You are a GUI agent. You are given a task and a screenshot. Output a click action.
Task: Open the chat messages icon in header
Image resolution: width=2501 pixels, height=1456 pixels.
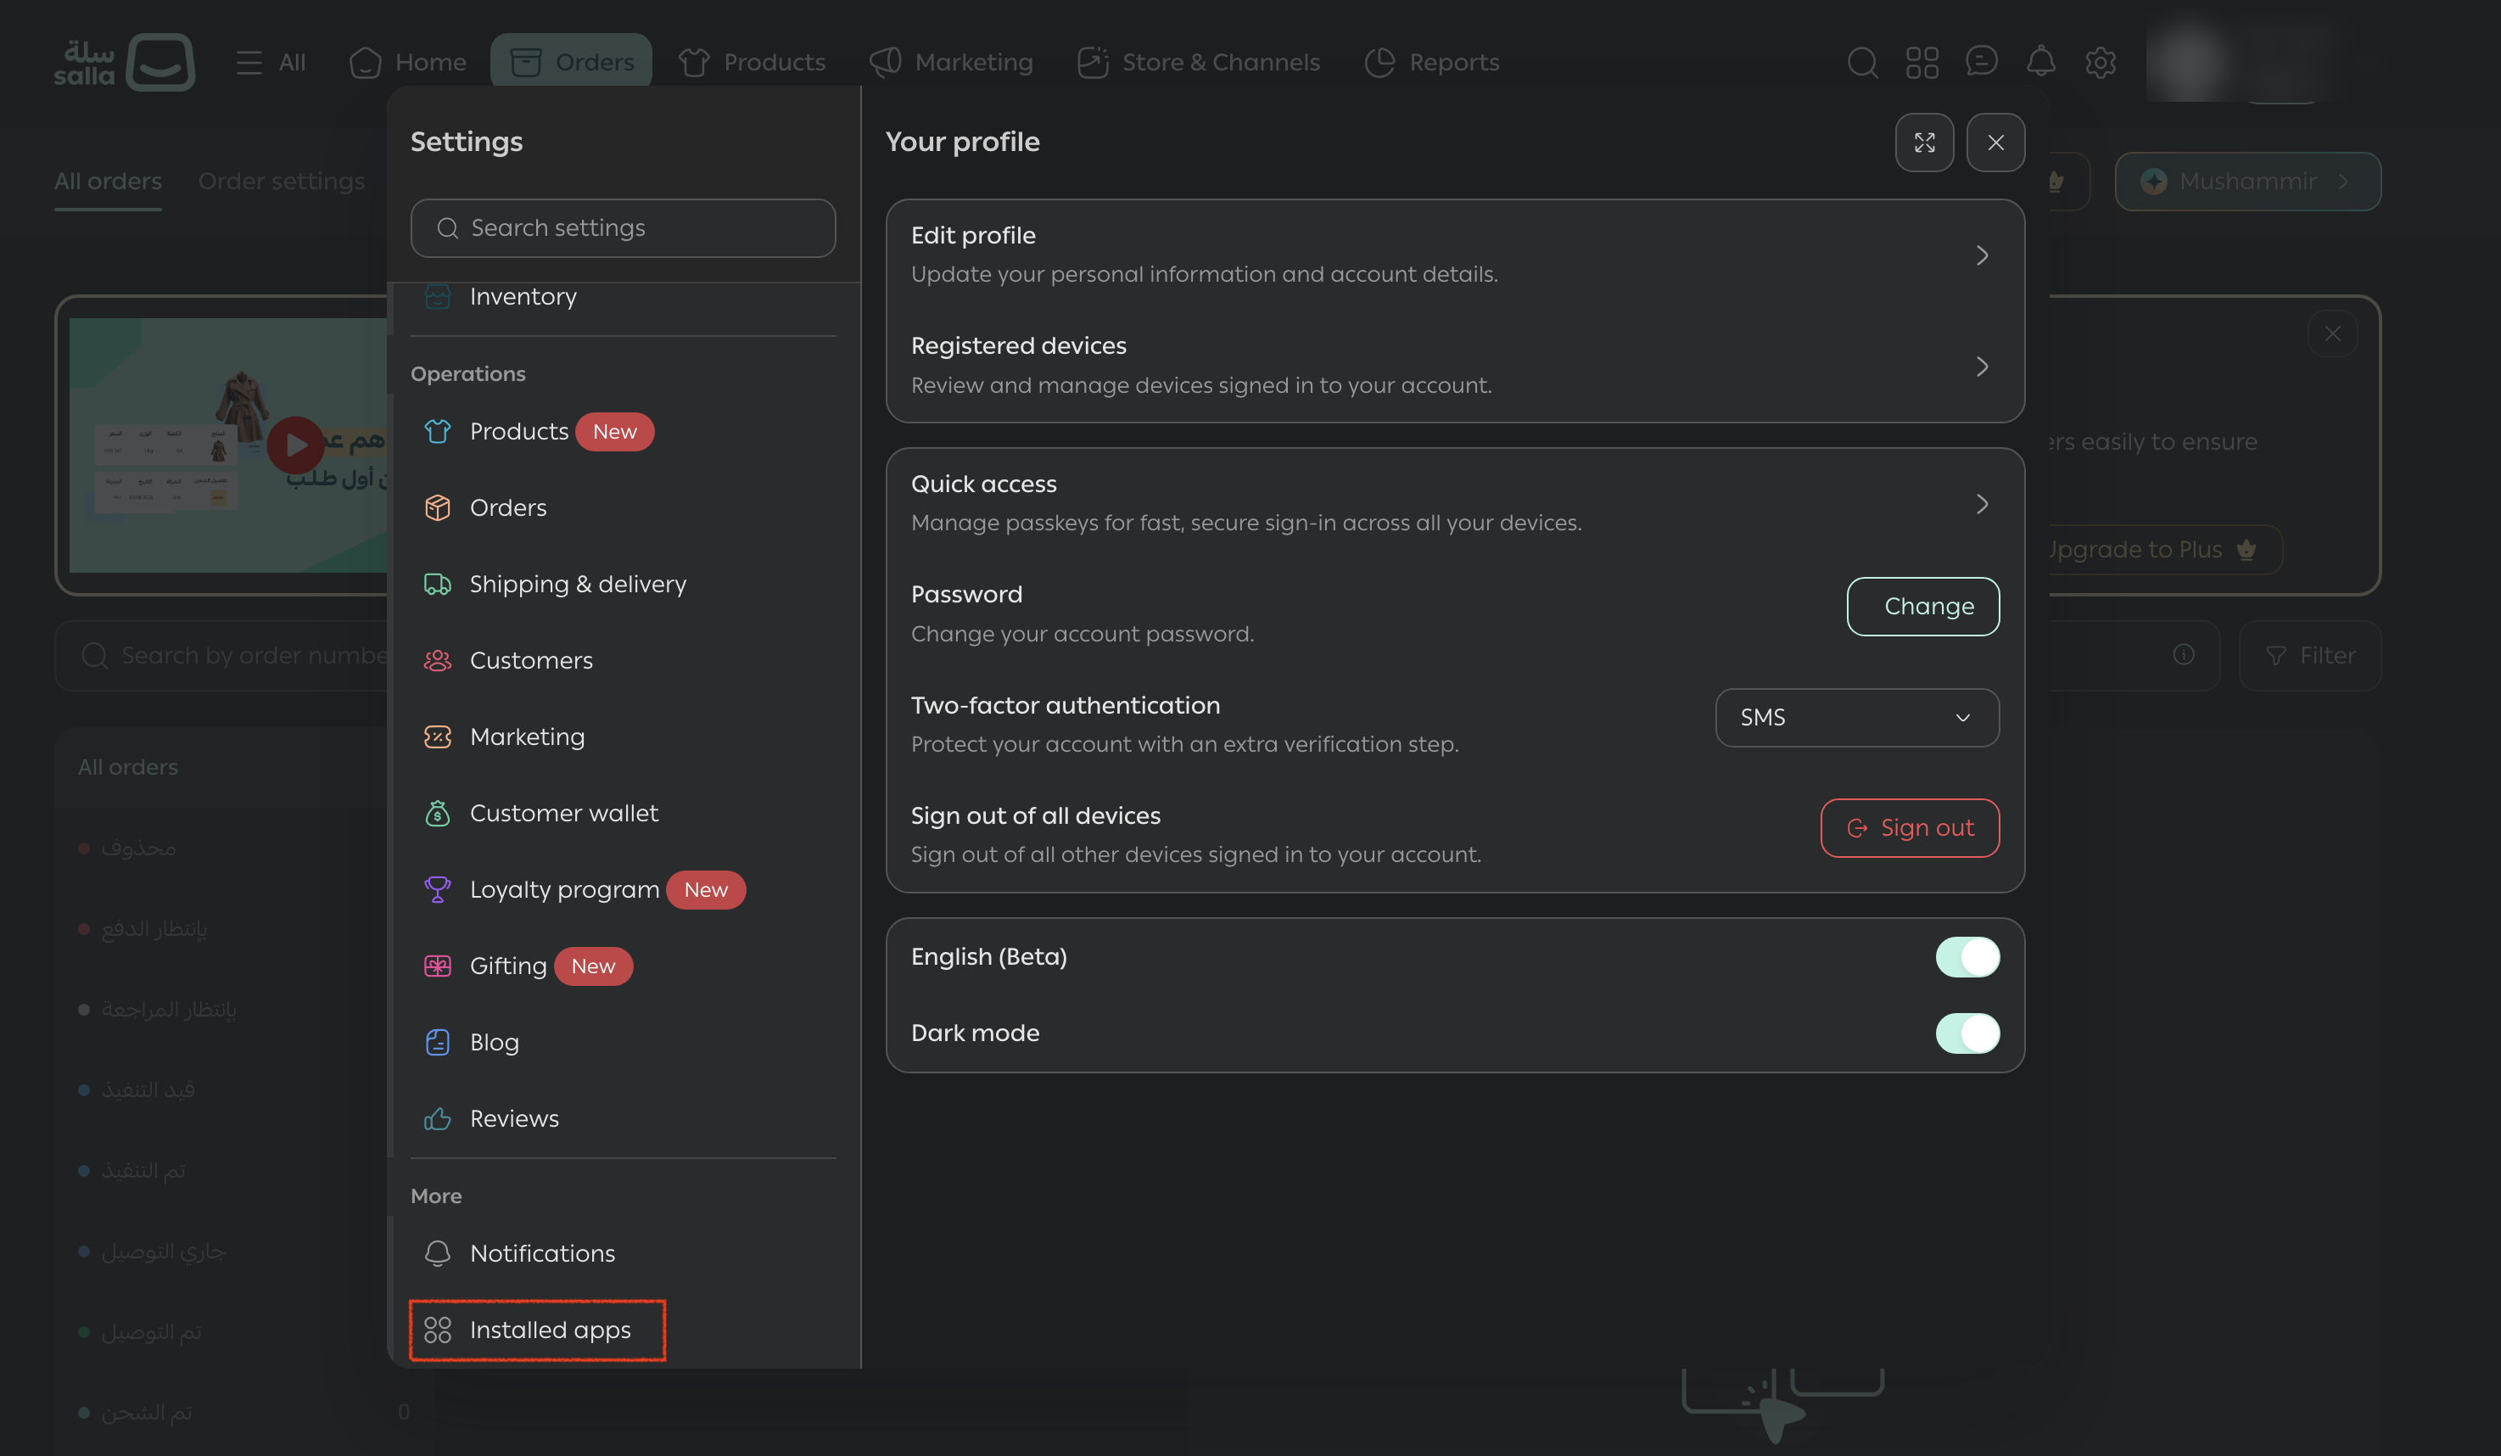click(x=1981, y=62)
